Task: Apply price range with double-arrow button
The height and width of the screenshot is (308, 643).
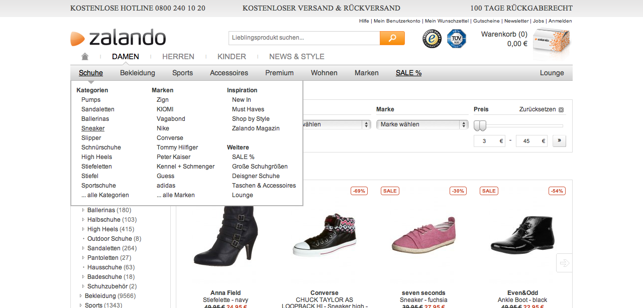Action: click(559, 141)
